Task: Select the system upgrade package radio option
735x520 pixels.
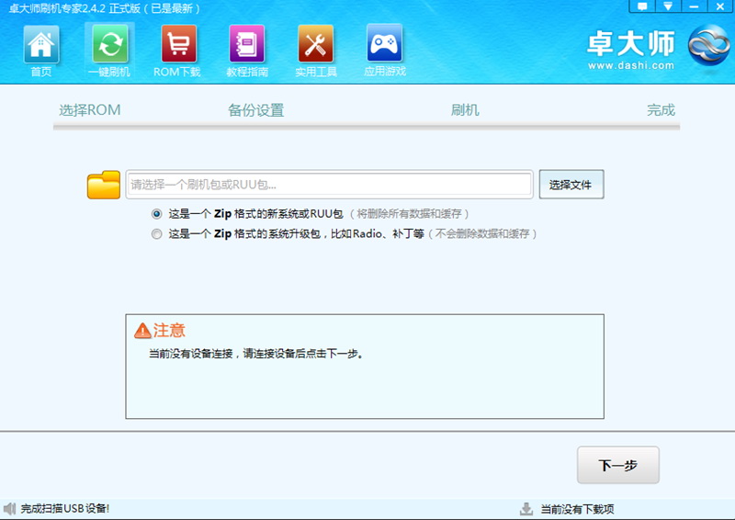Action: (x=156, y=233)
